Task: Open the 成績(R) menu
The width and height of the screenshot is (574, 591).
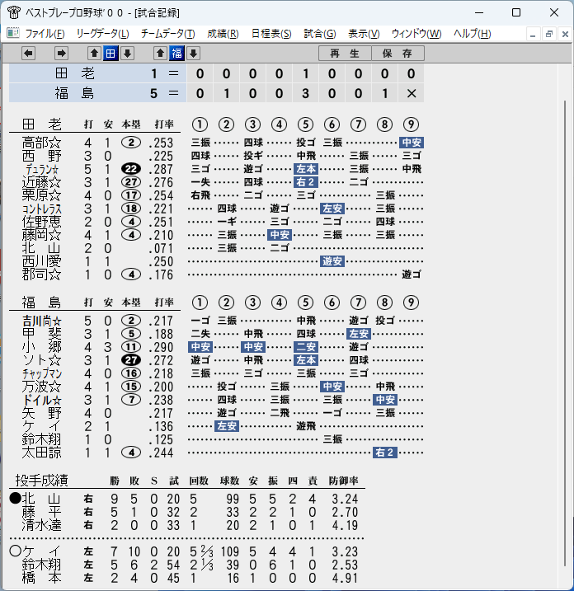Action: pos(223,34)
